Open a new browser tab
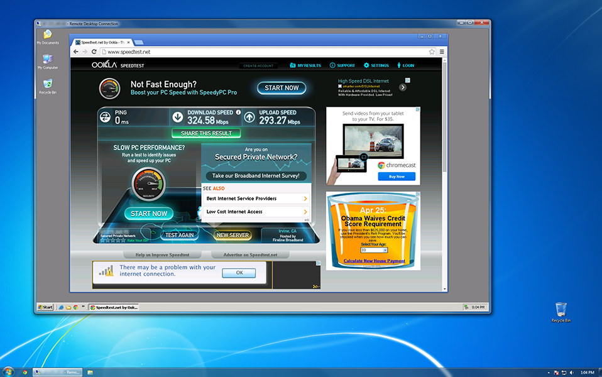The height and width of the screenshot is (377, 602). [x=139, y=42]
